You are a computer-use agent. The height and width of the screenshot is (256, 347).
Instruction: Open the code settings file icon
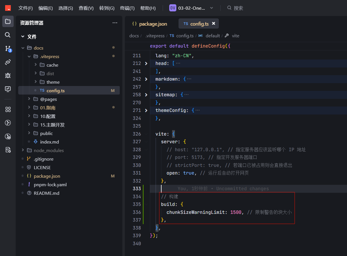coord(8,150)
